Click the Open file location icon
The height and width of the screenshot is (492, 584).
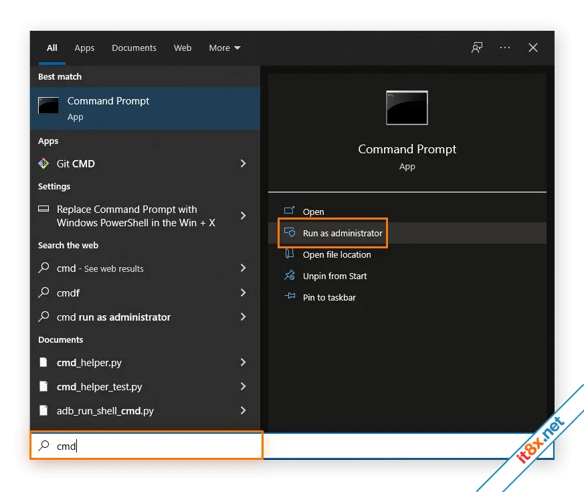(290, 254)
